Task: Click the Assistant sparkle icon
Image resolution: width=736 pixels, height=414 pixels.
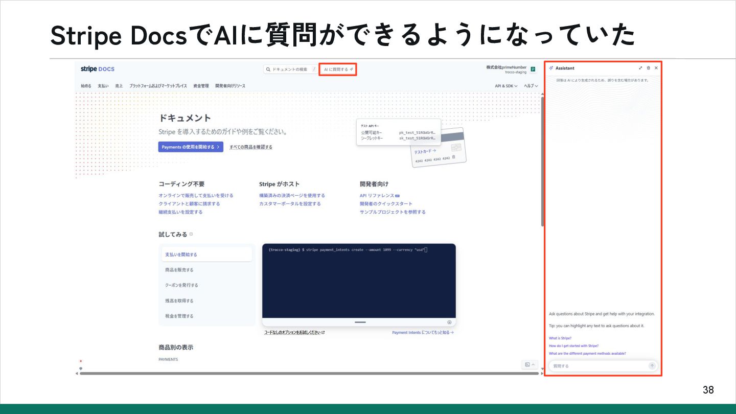Action: coord(551,68)
